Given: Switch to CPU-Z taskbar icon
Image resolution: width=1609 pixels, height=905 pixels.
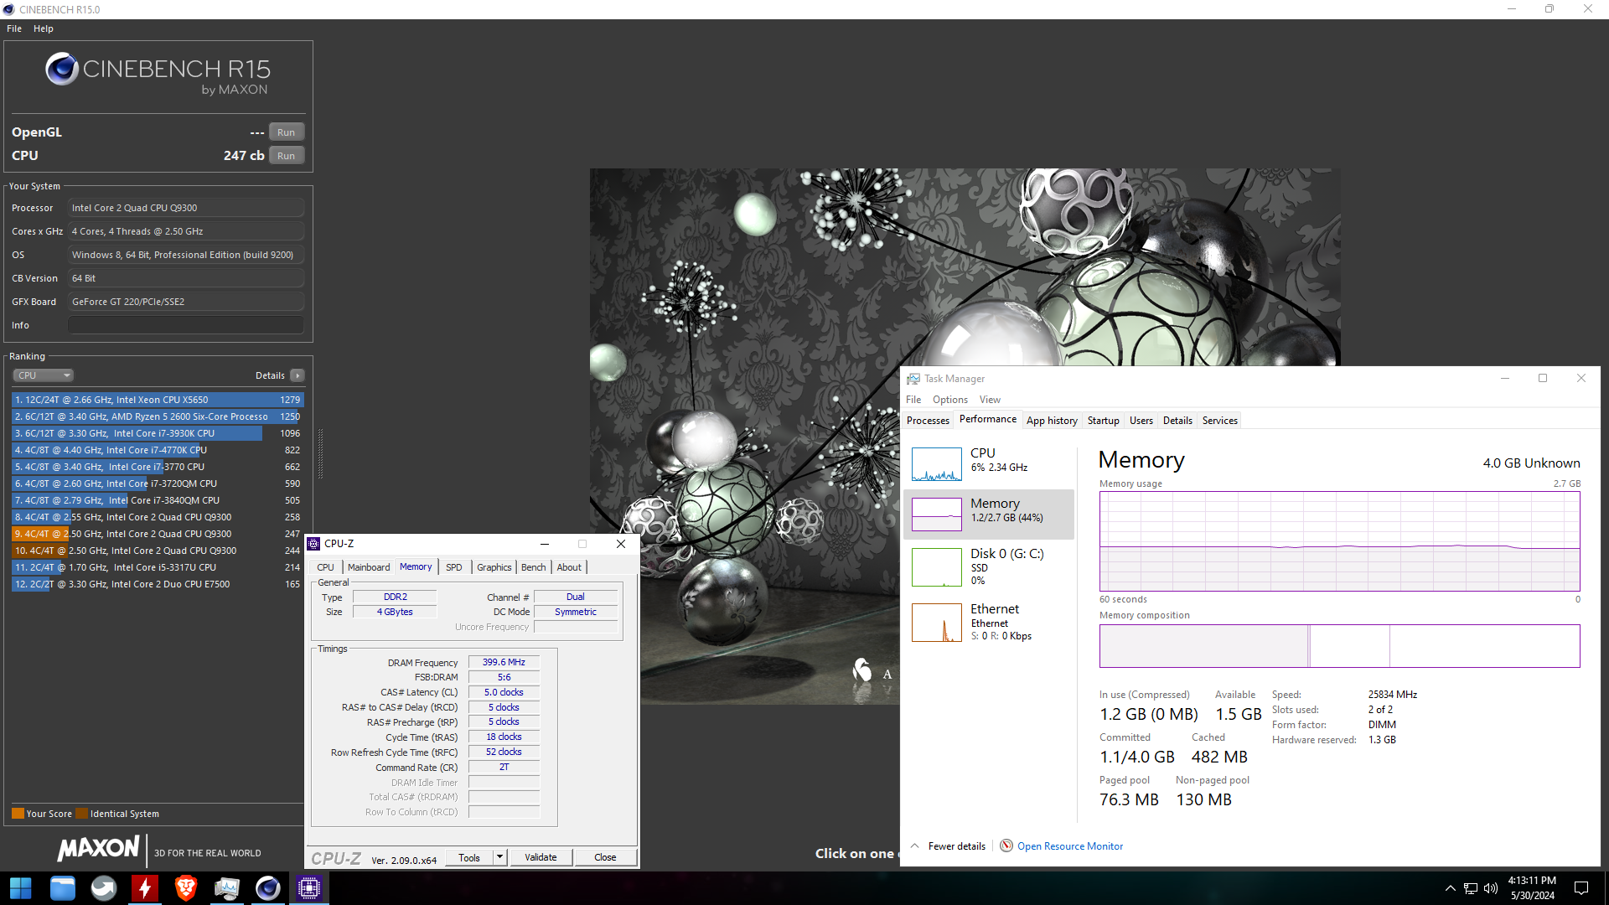Looking at the screenshot, I should (309, 888).
